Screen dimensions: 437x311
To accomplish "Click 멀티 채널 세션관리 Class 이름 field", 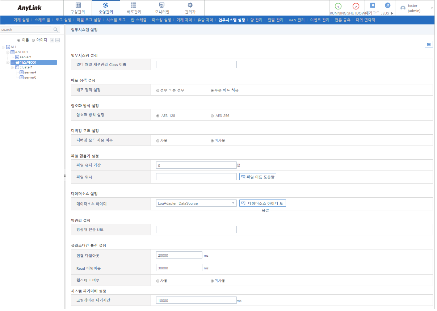I will [196, 64].
